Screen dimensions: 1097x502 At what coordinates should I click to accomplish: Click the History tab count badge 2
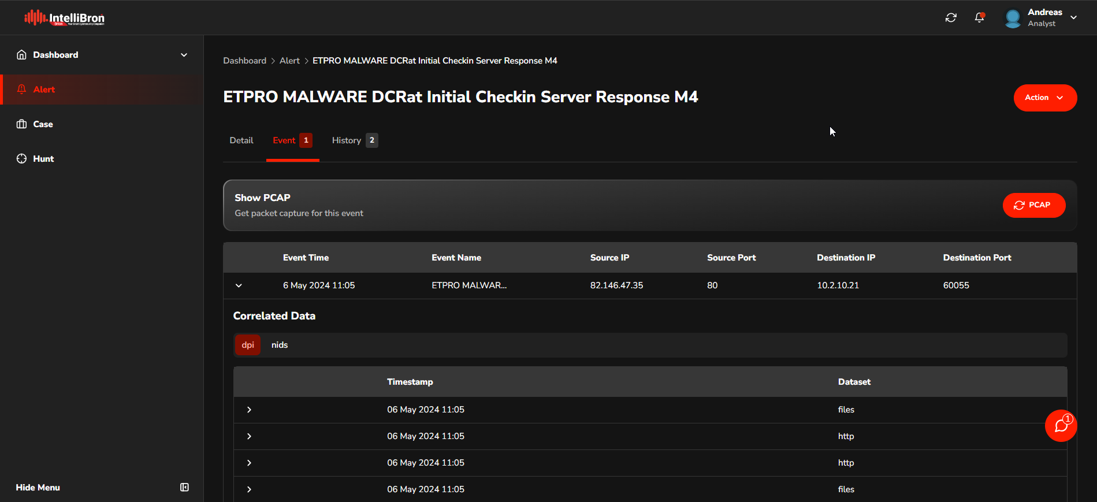pyautogui.click(x=372, y=140)
